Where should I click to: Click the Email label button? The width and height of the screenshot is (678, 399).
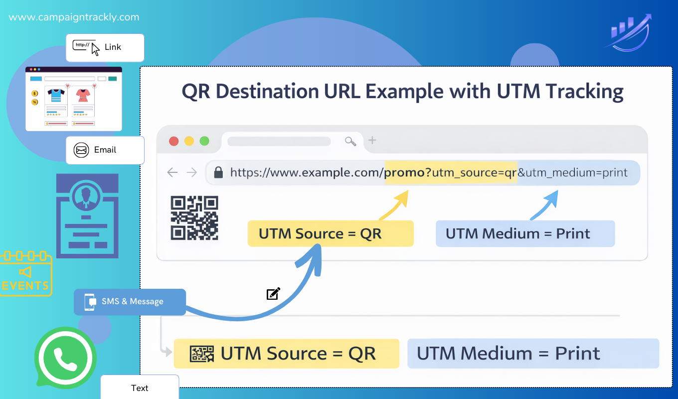click(x=105, y=150)
